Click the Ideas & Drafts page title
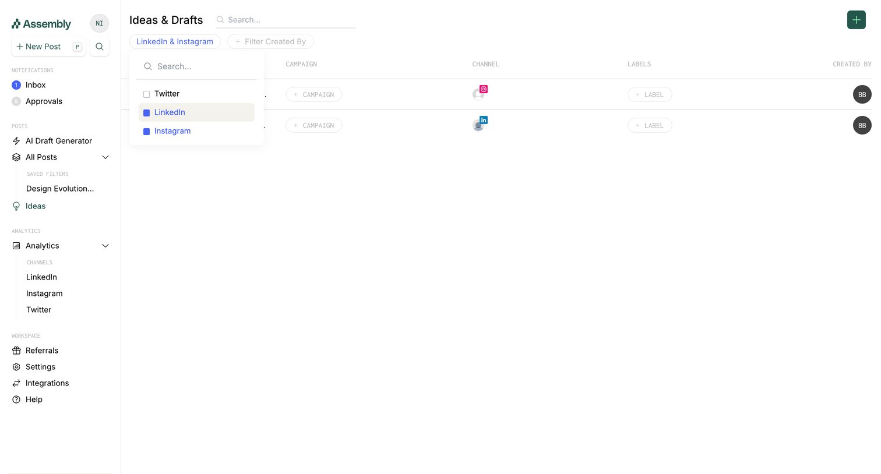Image resolution: width=881 pixels, height=474 pixels. tap(166, 20)
